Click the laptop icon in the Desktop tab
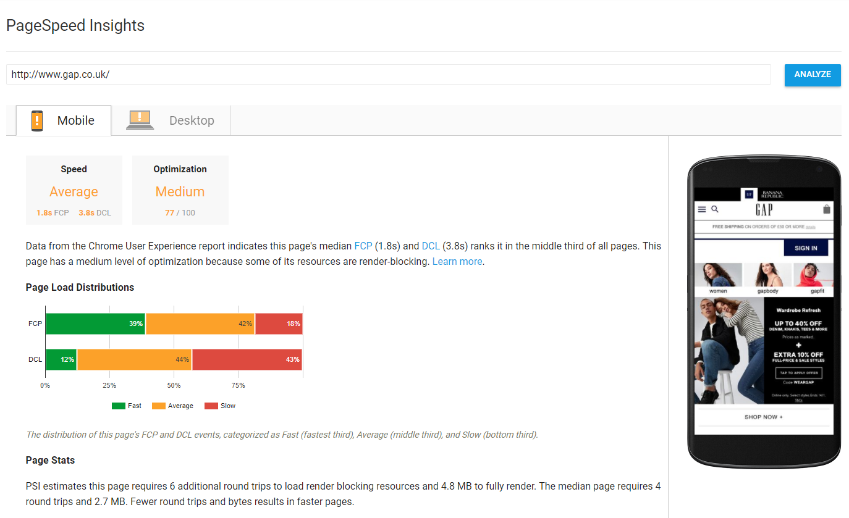This screenshot has height=518, width=849. pos(140,120)
